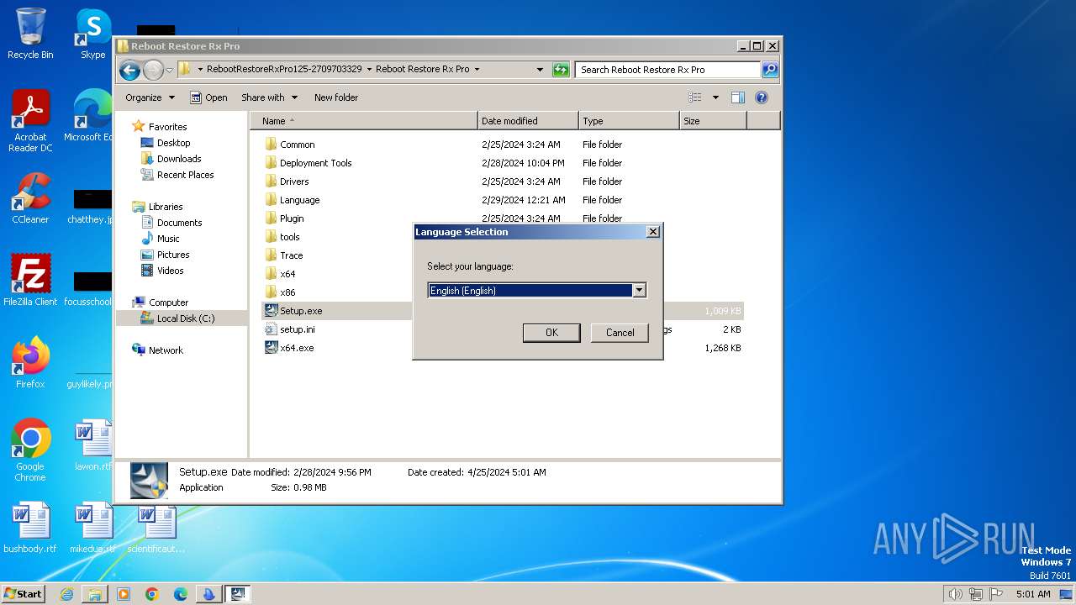
Task: Open Acrobat Reader DC desktop icon
Action: [x=30, y=120]
